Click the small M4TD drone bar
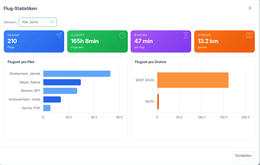This screenshot has width=260, height=165. tap(158, 102)
